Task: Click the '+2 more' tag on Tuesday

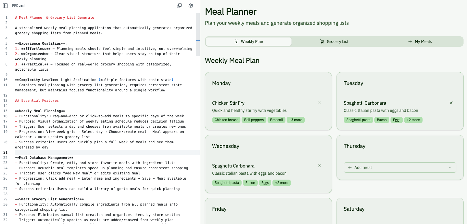Action: click(413, 120)
